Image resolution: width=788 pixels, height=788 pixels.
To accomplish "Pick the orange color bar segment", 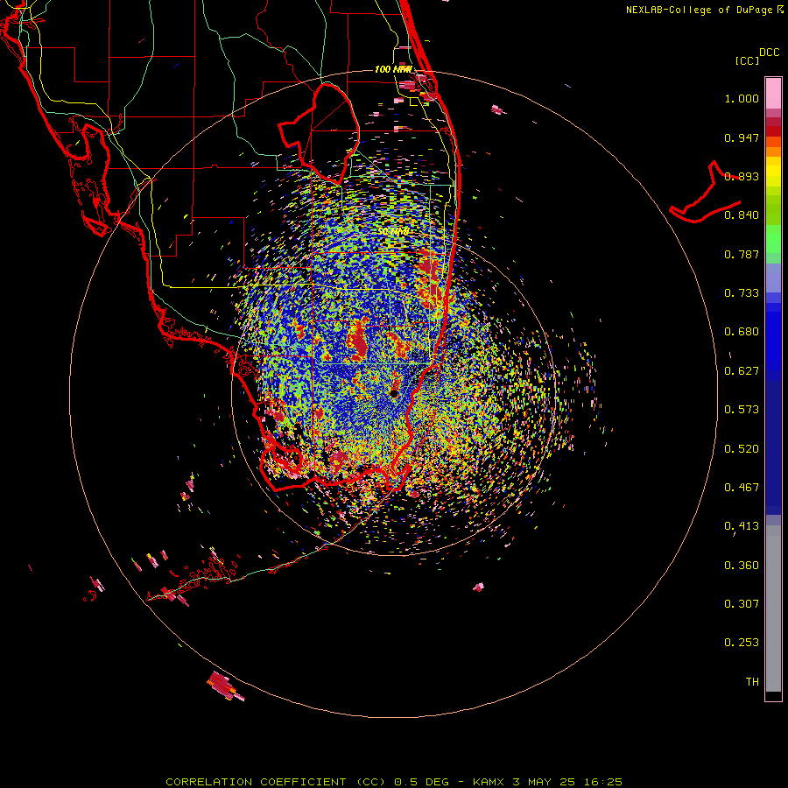I will 773,151.
